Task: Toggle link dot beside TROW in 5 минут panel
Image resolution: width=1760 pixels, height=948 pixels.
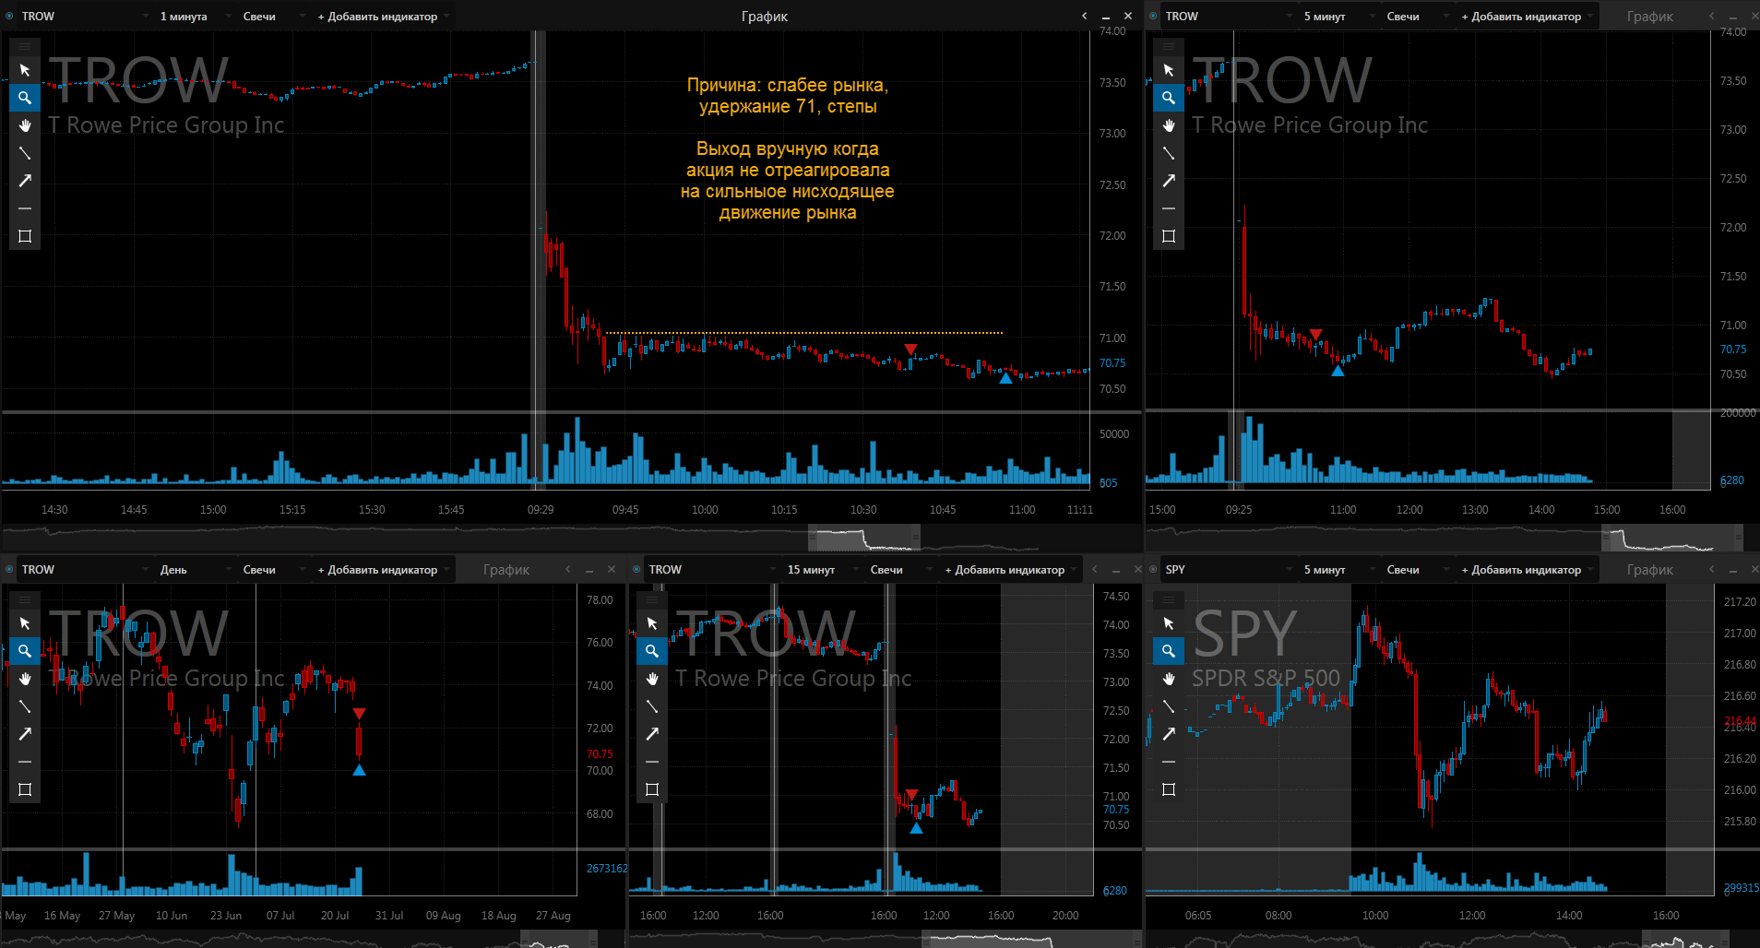Action: [1153, 16]
